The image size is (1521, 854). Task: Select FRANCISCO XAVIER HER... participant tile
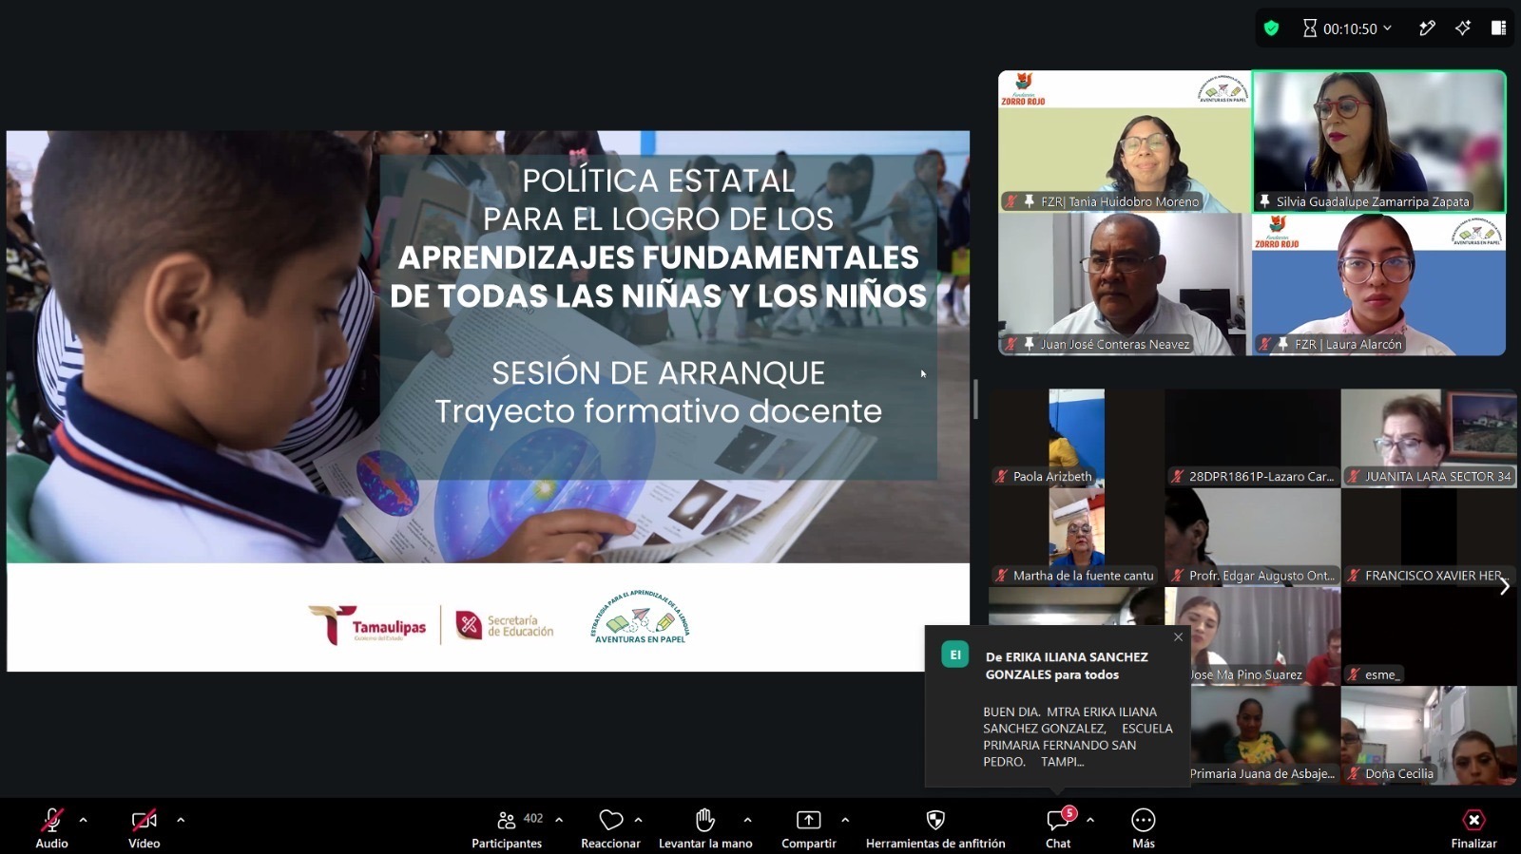[1429, 538]
